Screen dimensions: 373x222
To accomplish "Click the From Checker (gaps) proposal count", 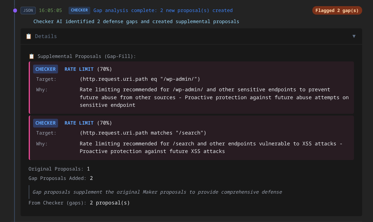I will point(110,202).
